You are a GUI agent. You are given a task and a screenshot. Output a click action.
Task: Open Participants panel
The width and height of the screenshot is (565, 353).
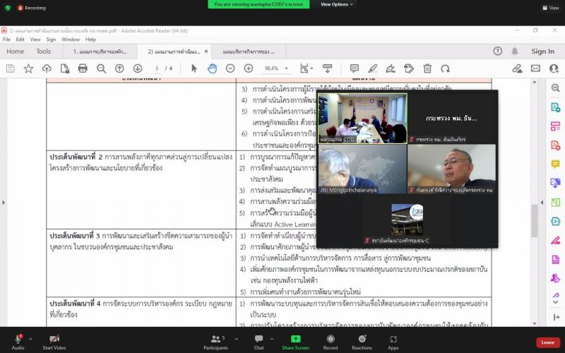tap(215, 342)
